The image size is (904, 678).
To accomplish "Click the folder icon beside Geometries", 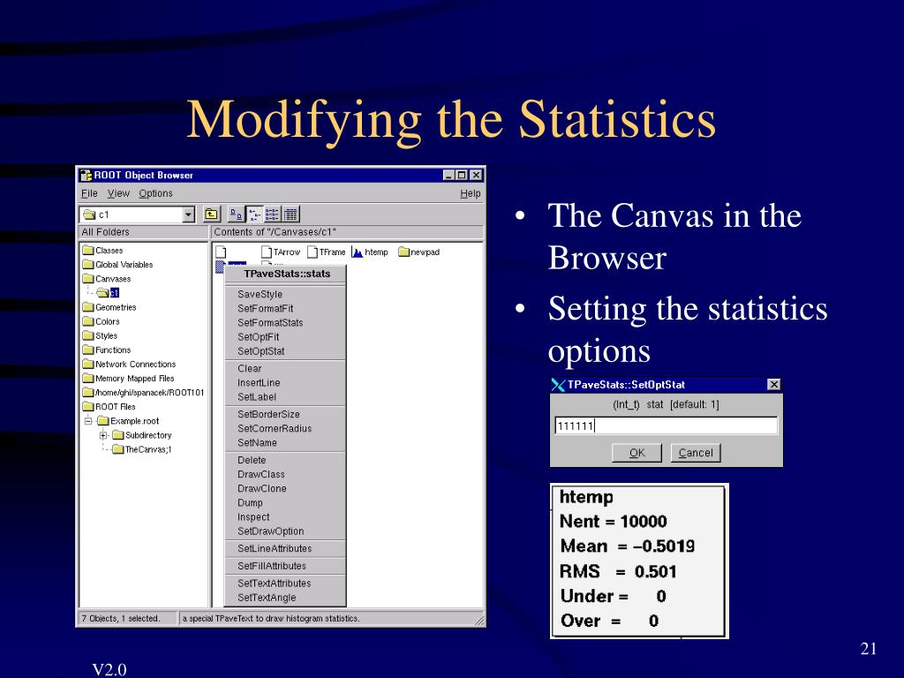I will (87, 307).
